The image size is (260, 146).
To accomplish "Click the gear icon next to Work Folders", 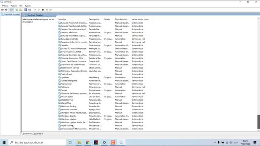I will click(x=59, y=125).
